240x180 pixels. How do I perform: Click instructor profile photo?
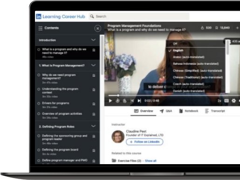pyautogui.click(x=118, y=137)
